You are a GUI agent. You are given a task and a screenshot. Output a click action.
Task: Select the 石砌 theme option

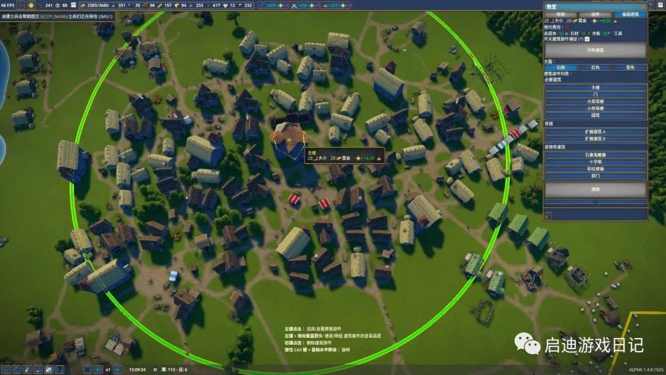tap(561, 67)
